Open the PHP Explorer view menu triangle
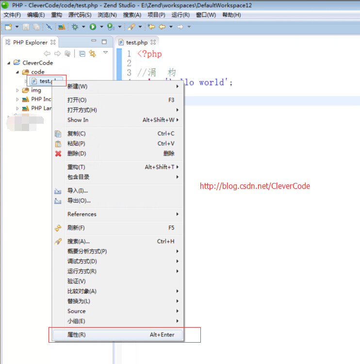 point(106,52)
